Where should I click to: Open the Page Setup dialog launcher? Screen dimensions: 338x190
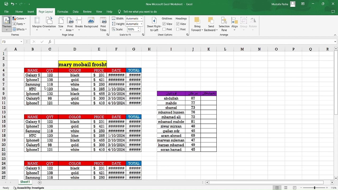click(108, 35)
